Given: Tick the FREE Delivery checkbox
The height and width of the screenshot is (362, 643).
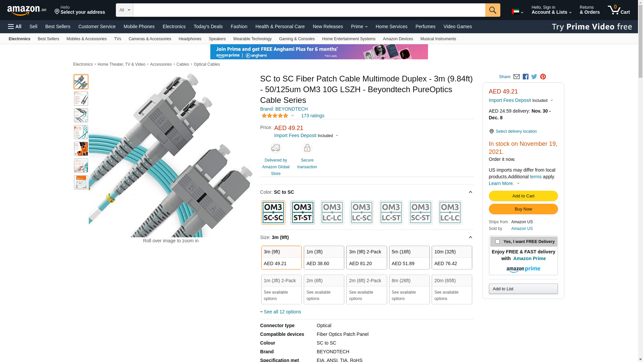Looking at the screenshot, I should (x=497, y=241).
